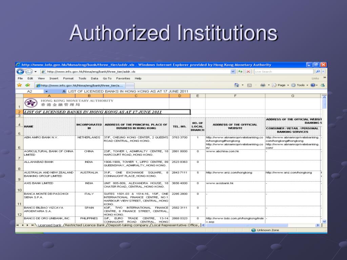Open the Tools menu in the menu bar
This screenshot has width=347, height=260.
(x=82, y=78)
